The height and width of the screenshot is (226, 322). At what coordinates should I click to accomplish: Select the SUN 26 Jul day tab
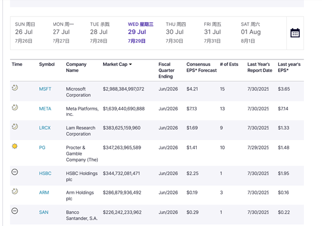pos(25,33)
